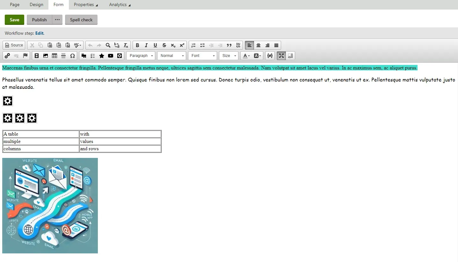Open the Font dropdown
The height and width of the screenshot is (262, 458).
click(202, 56)
